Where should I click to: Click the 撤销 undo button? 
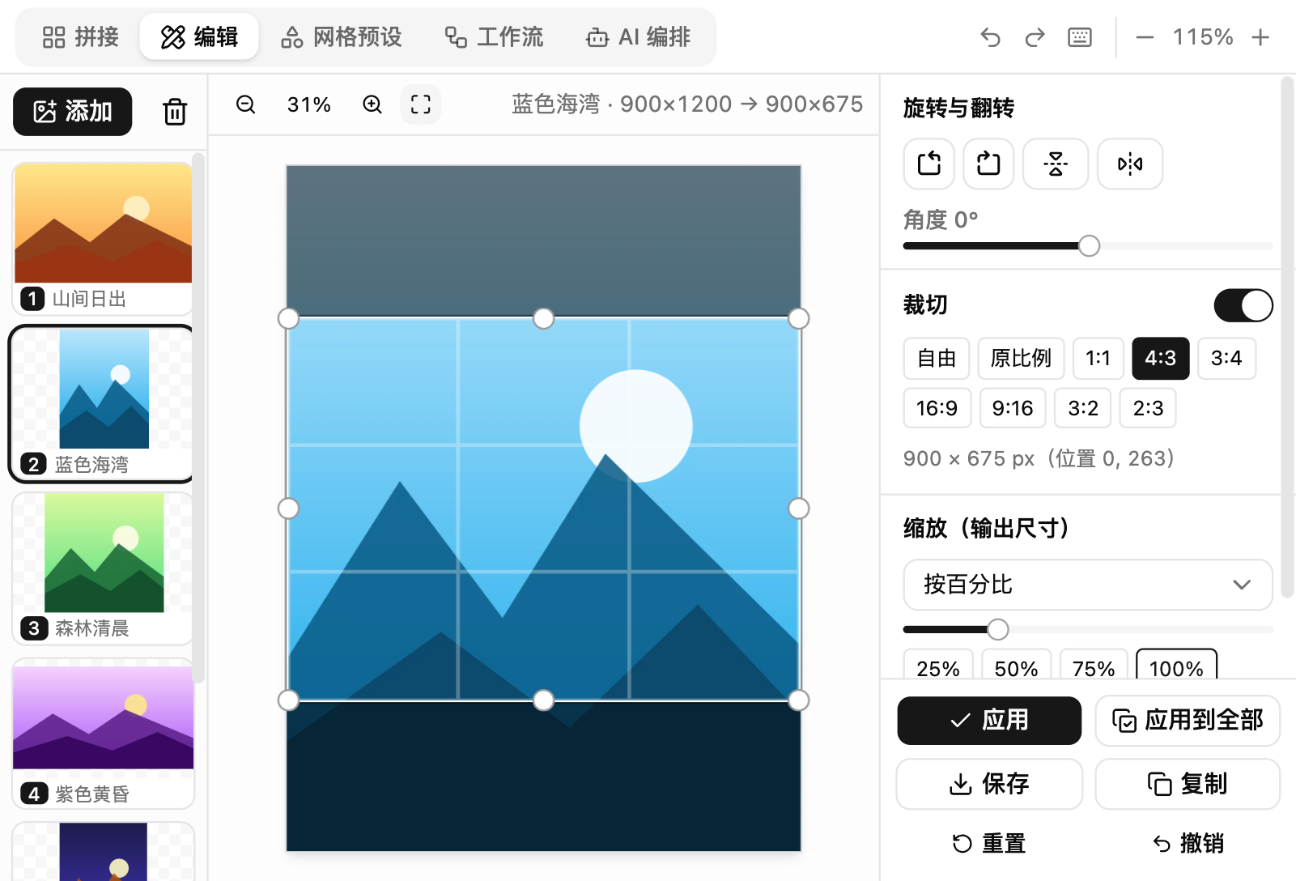pyautogui.click(x=1188, y=844)
